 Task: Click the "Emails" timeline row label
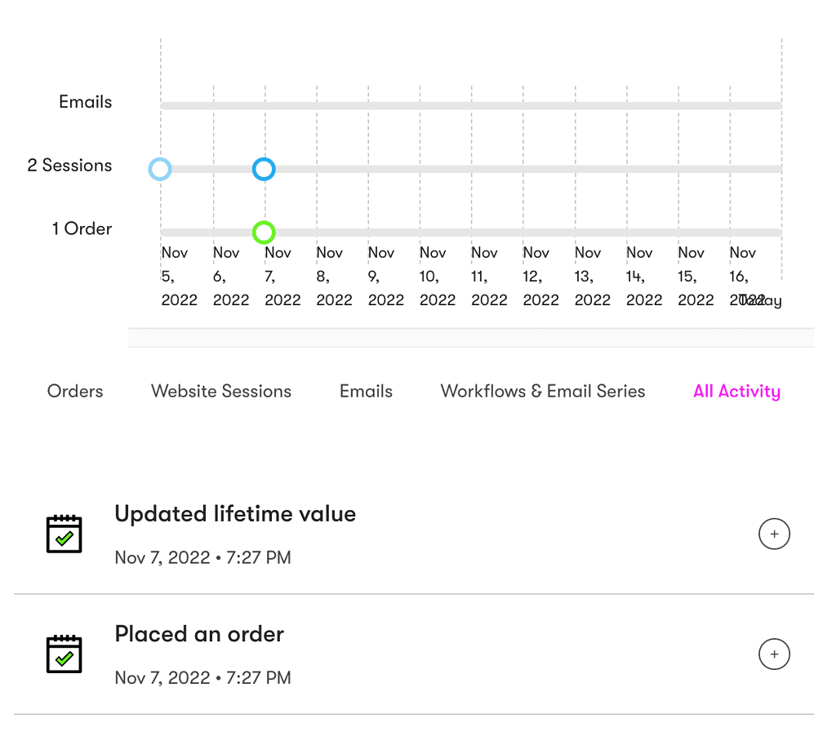pos(85,102)
